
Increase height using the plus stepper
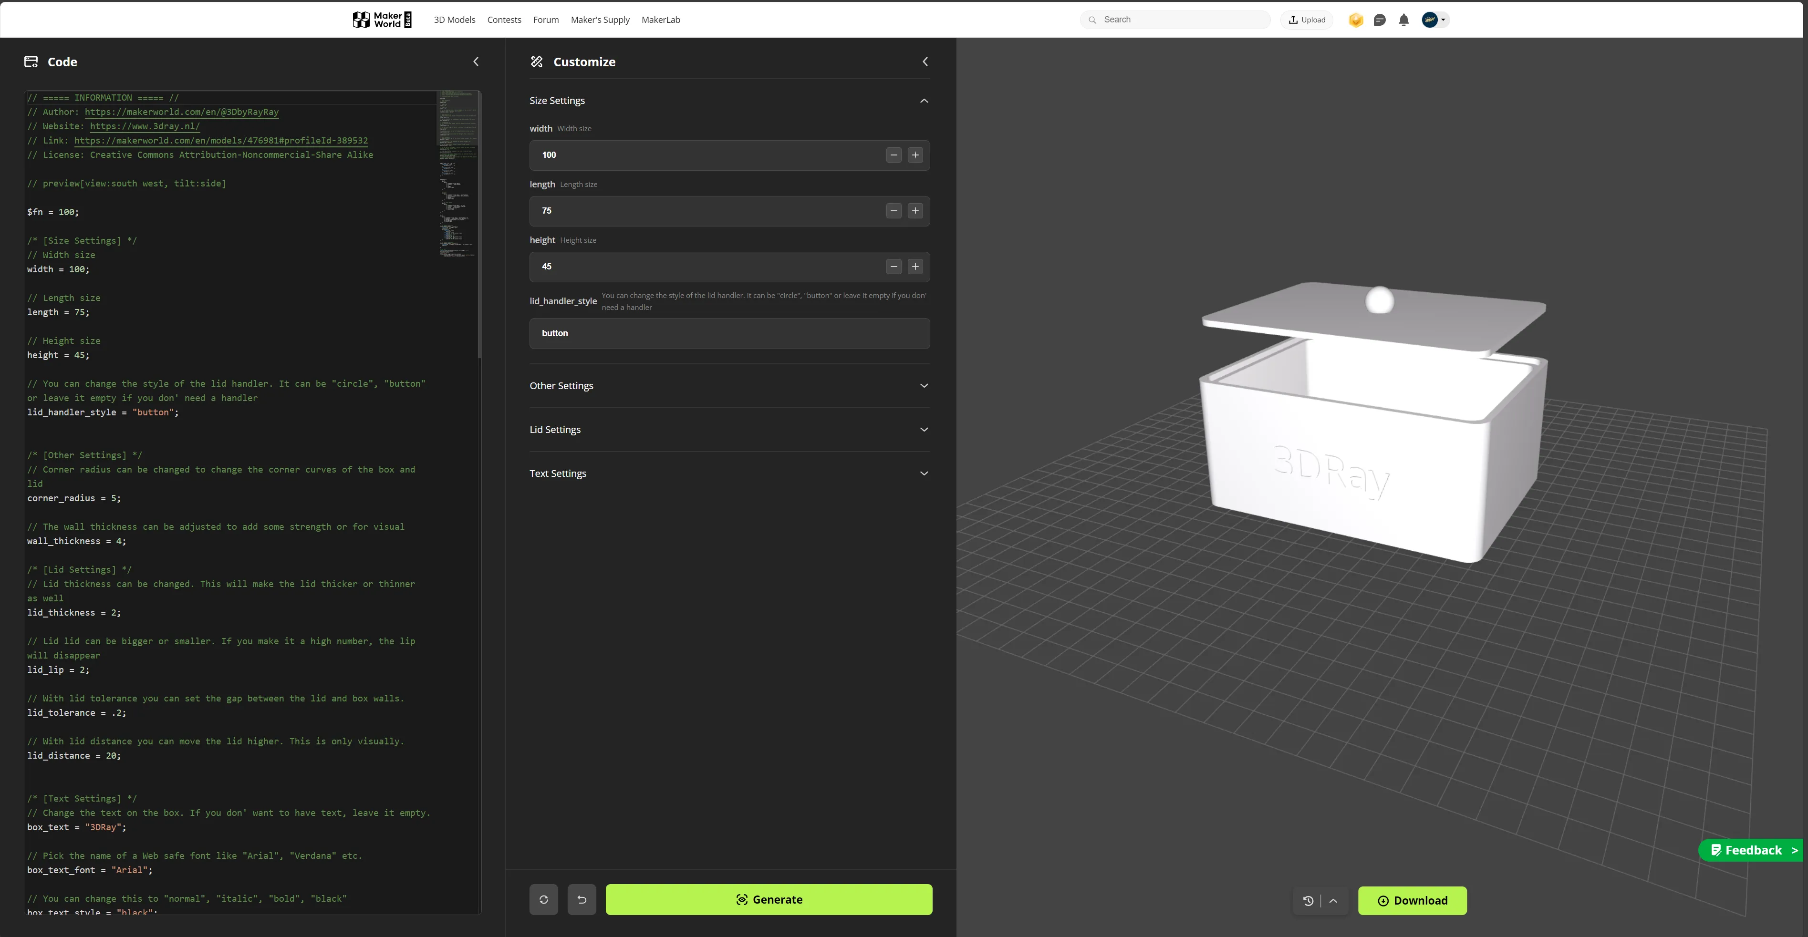pyautogui.click(x=915, y=267)
